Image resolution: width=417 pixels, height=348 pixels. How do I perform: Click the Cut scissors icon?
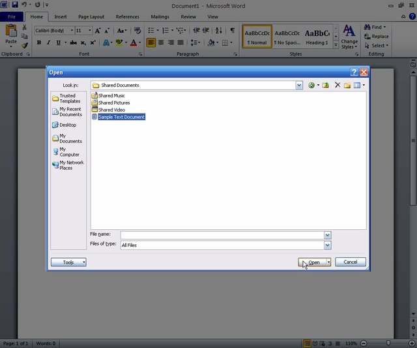(24, 27)
